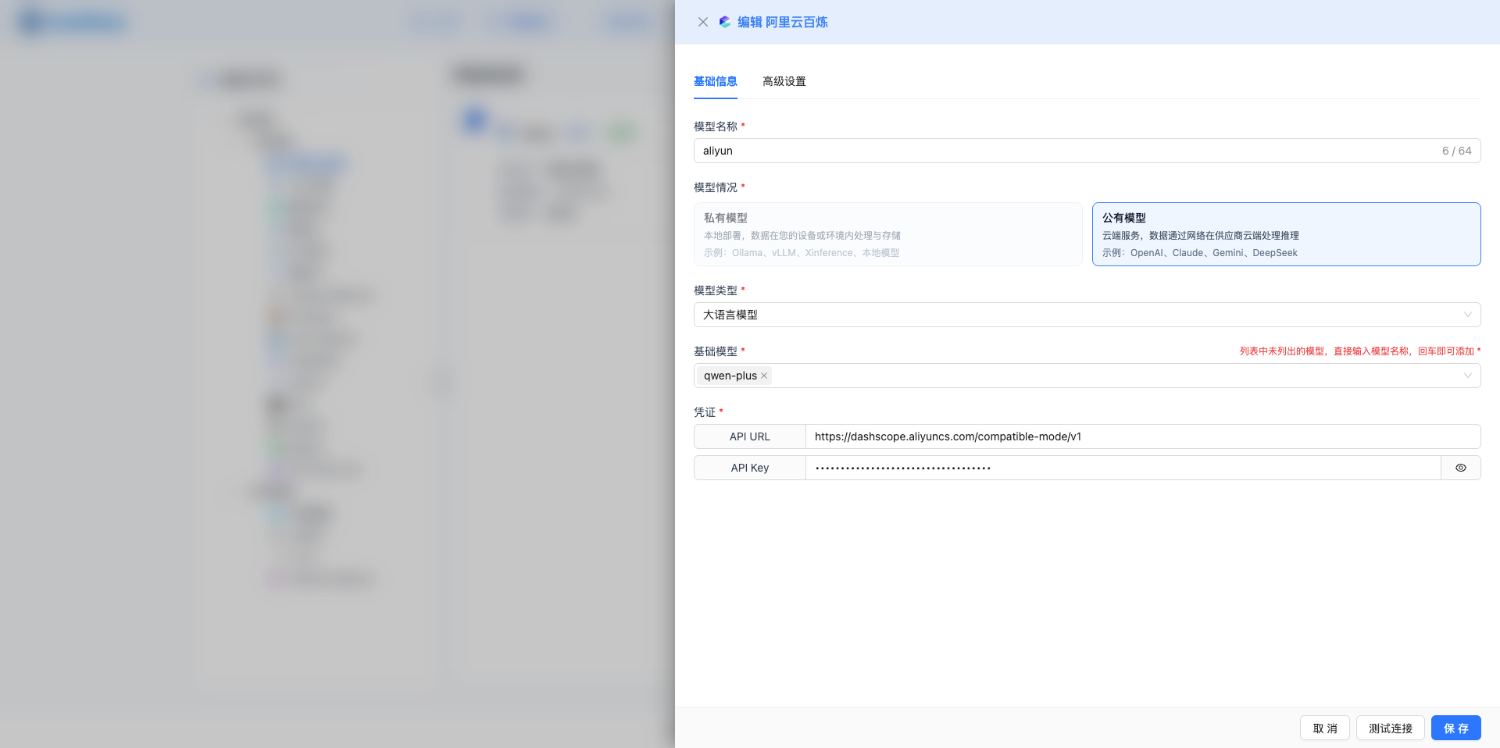
Task: Open the 基础模型 selection box beside qwen-plus
Action: pyautogui.click(x=1109, y=376)
